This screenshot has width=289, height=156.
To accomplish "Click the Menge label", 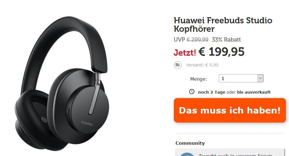I will pyautogui.click(x=198, y=79).
